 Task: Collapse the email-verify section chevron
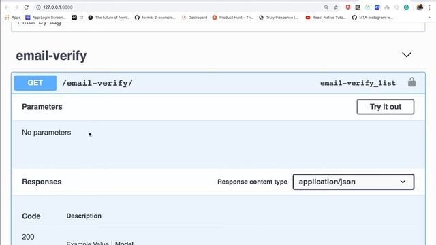(x=407, y=55)
